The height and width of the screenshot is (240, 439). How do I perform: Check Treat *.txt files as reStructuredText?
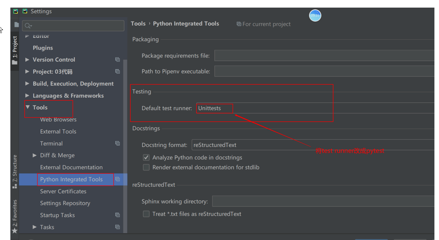[146, 214]
